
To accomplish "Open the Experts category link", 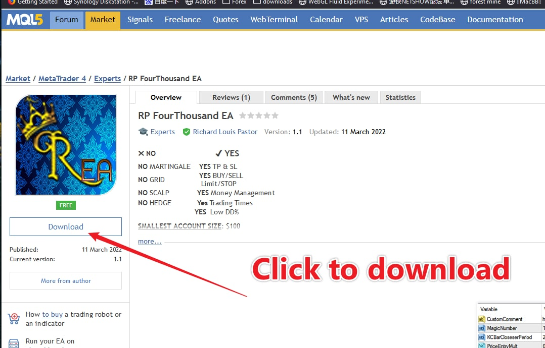I will point(163,132).
